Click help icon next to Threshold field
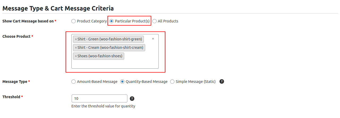 tap(132, 98)
